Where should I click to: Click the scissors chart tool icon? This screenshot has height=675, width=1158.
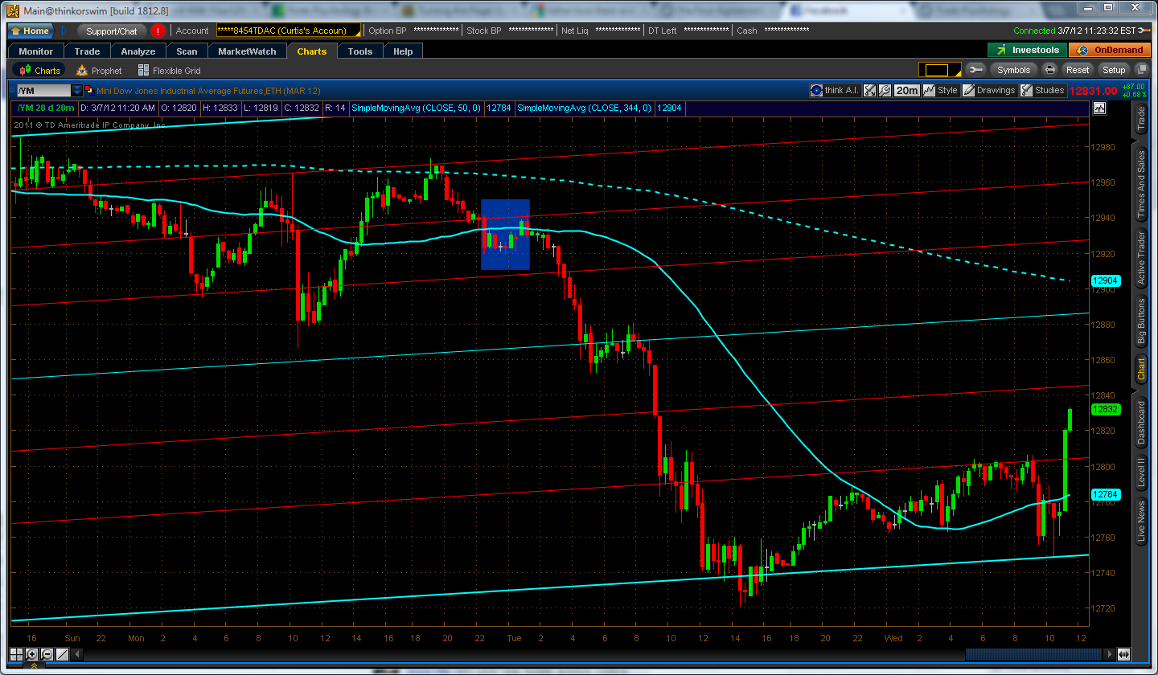(869, 91)
